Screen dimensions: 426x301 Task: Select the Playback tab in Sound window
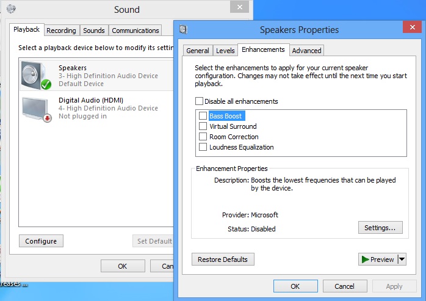coord(26,29)
